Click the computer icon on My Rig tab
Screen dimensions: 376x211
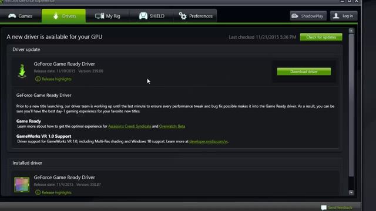(99, 16)
